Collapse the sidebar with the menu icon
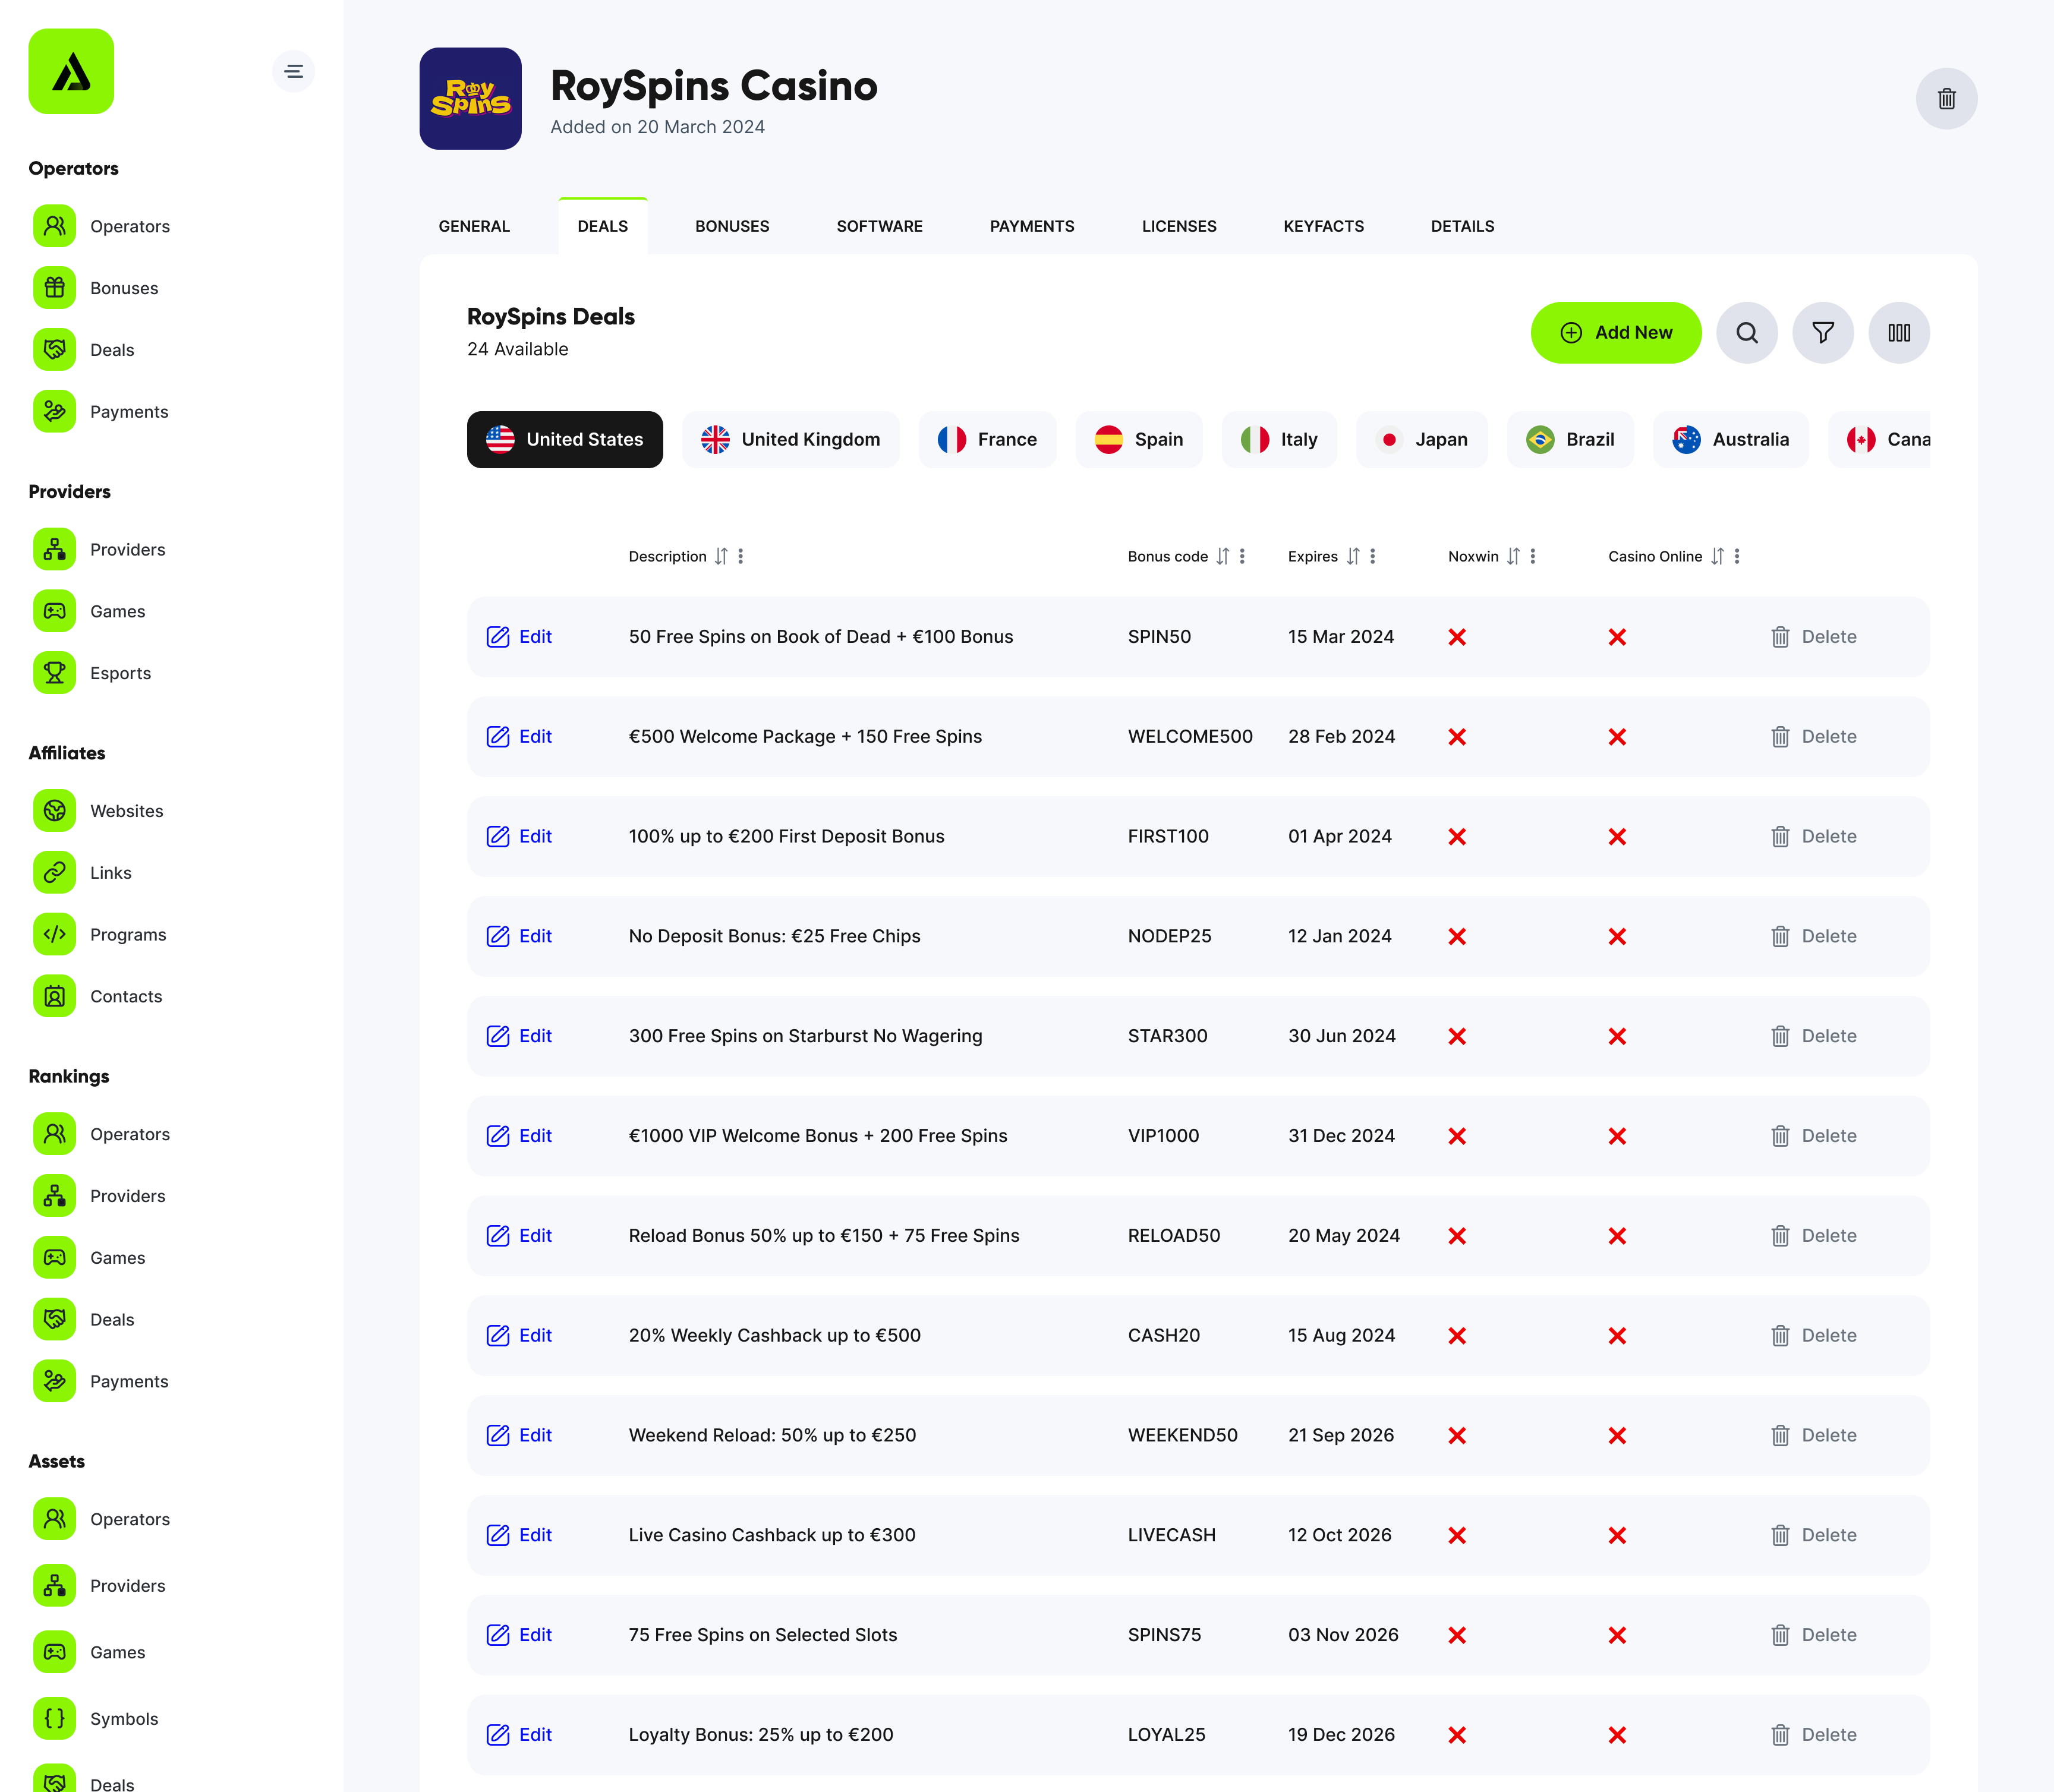The width and height of the screenshot is (2054, 1792). [x=293, y=71]
